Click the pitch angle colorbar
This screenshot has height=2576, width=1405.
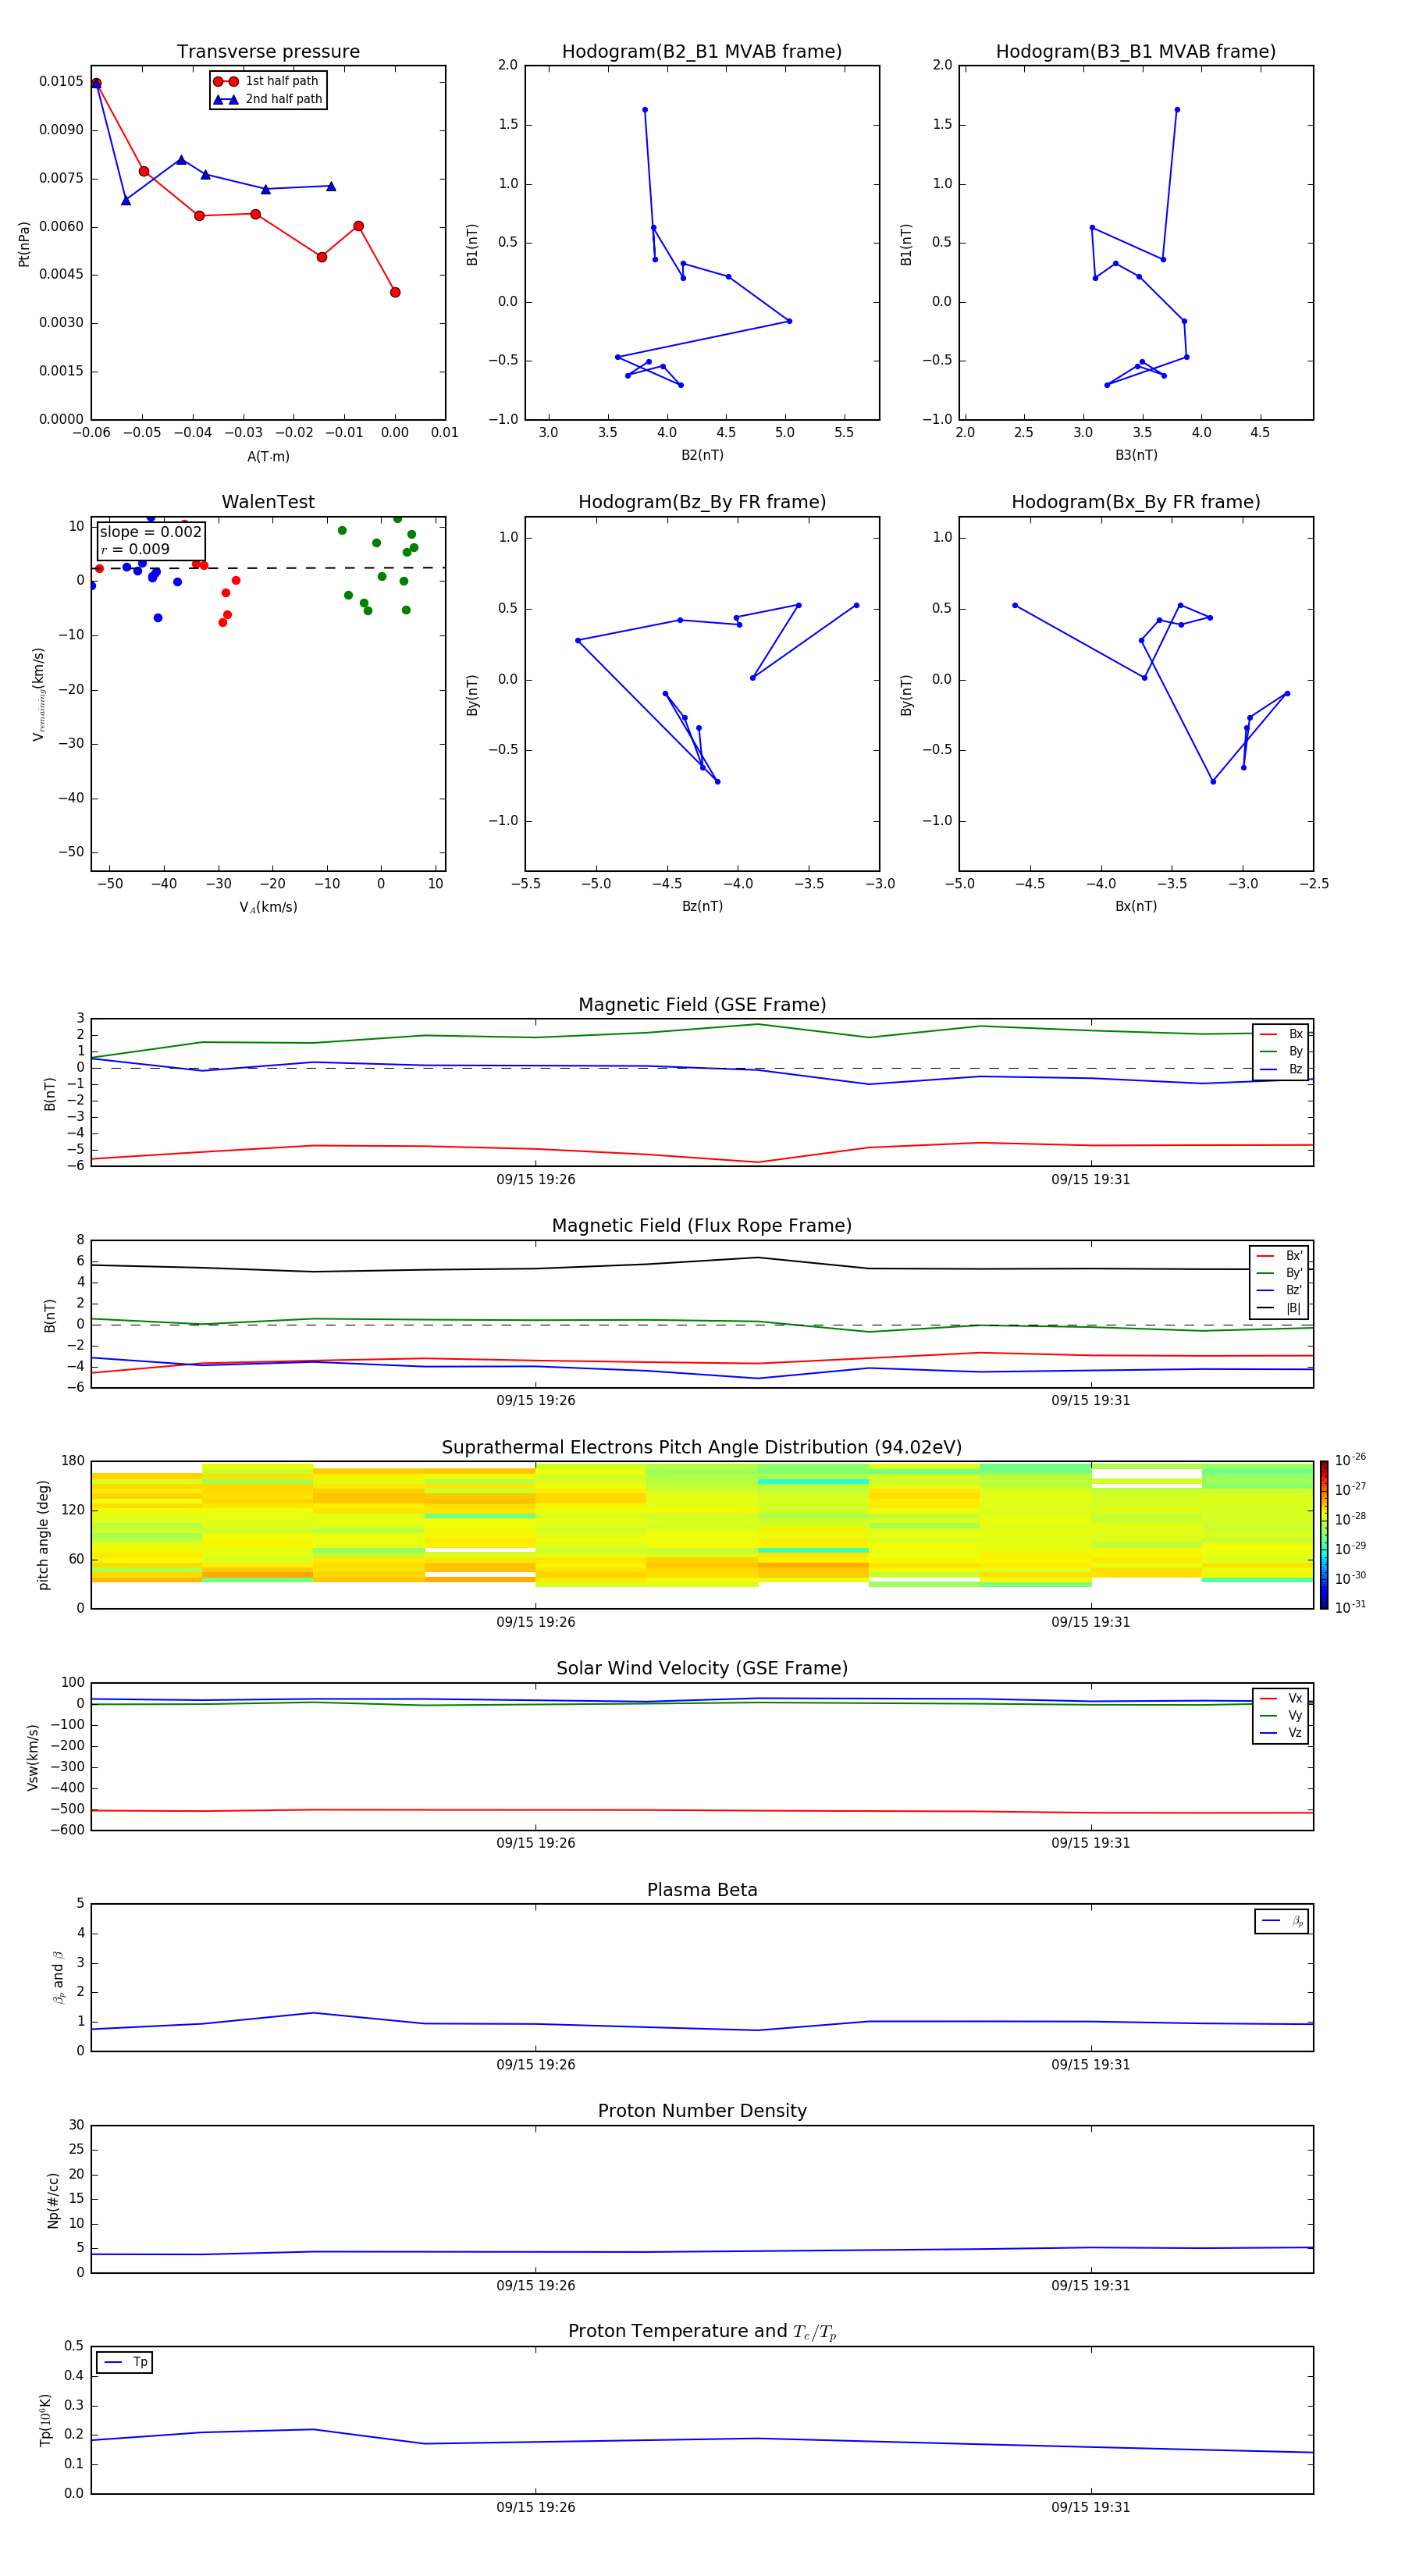point(1324,1535)
